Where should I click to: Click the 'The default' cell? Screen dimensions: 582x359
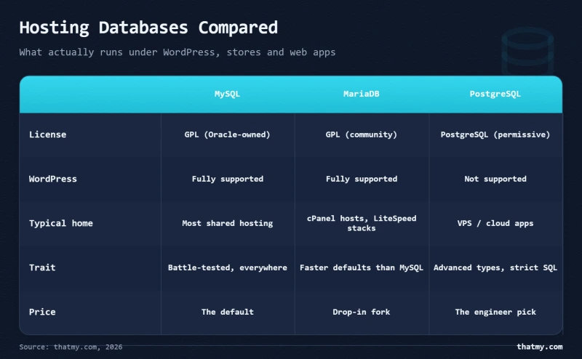pos(227,312)
